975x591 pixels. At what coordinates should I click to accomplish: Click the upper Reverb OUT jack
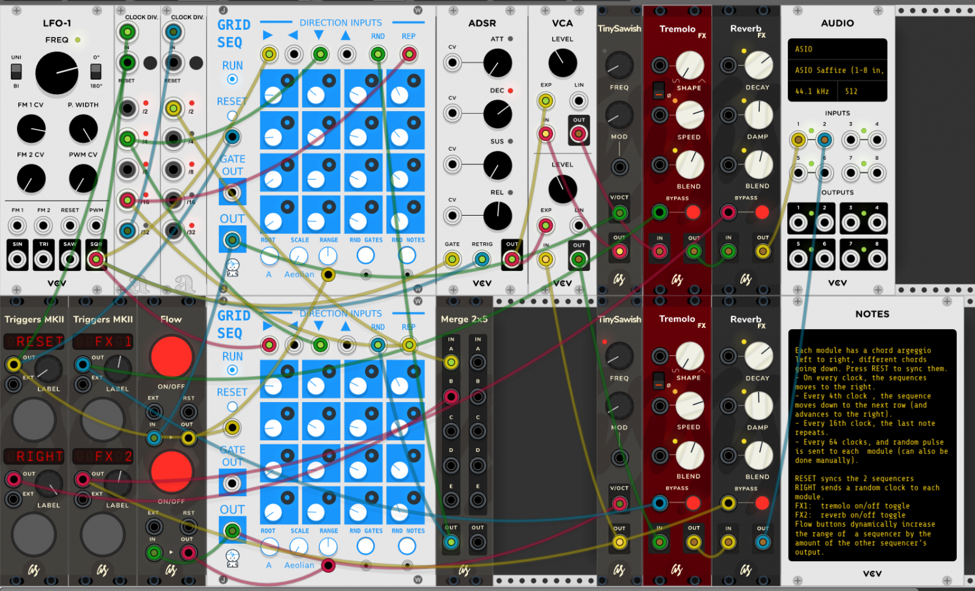pos(762,251)
